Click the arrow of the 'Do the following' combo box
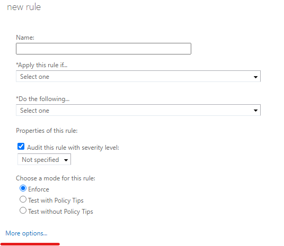Screen dimensions: 284x246 coord(255,111)
